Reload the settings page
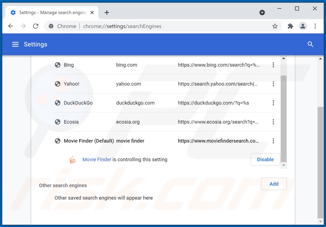 36,26
